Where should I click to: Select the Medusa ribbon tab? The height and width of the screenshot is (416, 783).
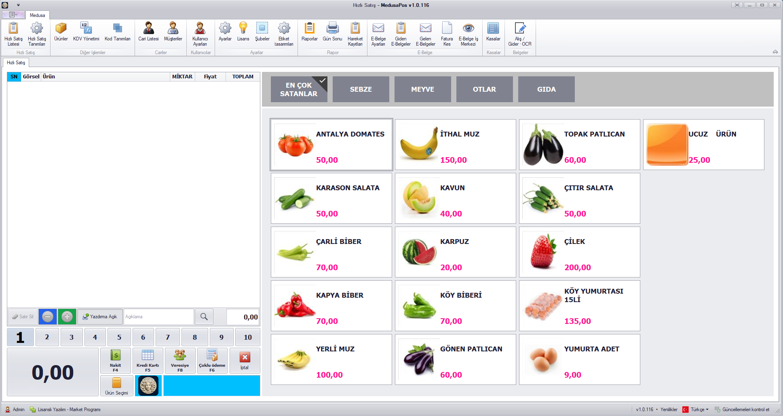point(37,15)
